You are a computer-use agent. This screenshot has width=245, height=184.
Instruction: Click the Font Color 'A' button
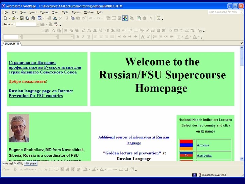(x=195, y=37)
